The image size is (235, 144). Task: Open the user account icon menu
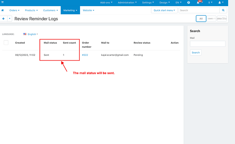(x=220, y=2)
